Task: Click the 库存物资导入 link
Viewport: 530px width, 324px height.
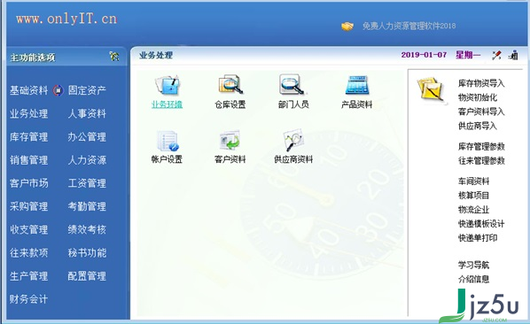Action: (x=481, y=83)
